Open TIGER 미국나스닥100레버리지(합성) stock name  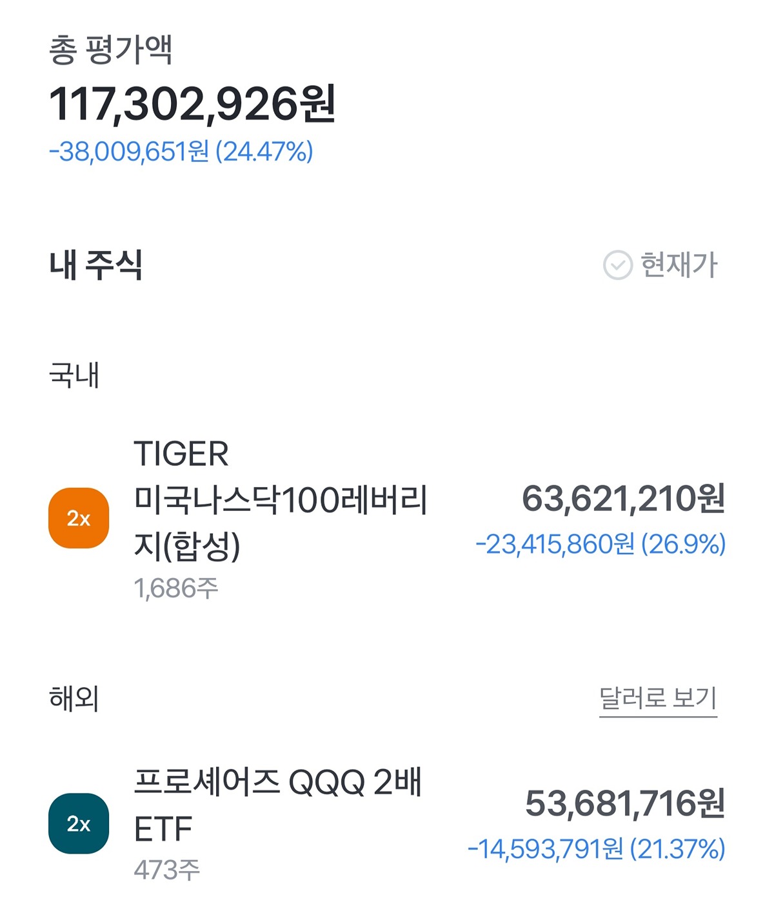tap(281, 499)
